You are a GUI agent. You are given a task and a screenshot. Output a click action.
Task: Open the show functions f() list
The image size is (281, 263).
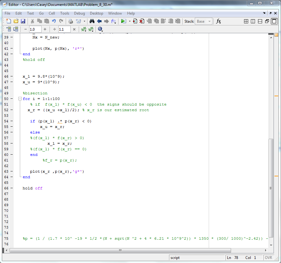114,21
